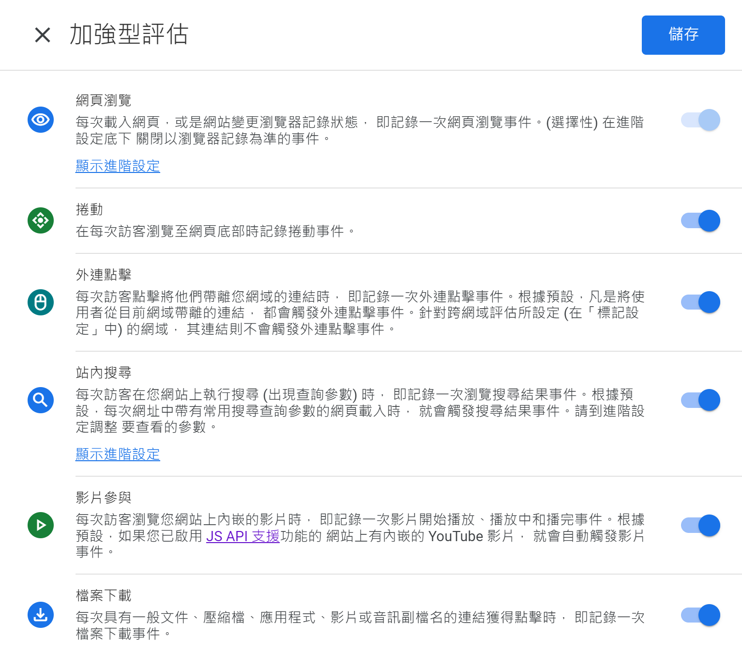
Task: Disable the 捲動 tracking toggle
Action: pyautogui.click(x=700, y=221)
